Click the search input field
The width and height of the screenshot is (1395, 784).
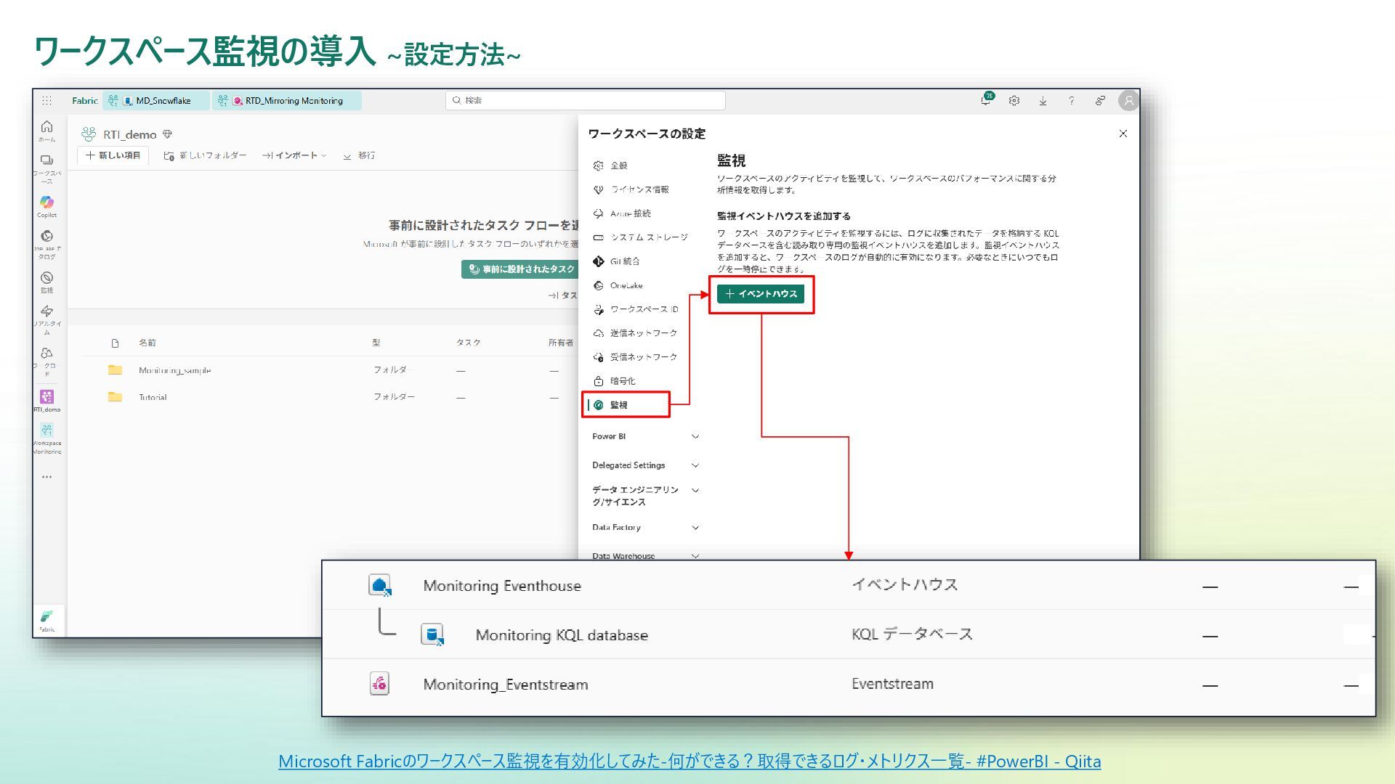pos(586,100)
